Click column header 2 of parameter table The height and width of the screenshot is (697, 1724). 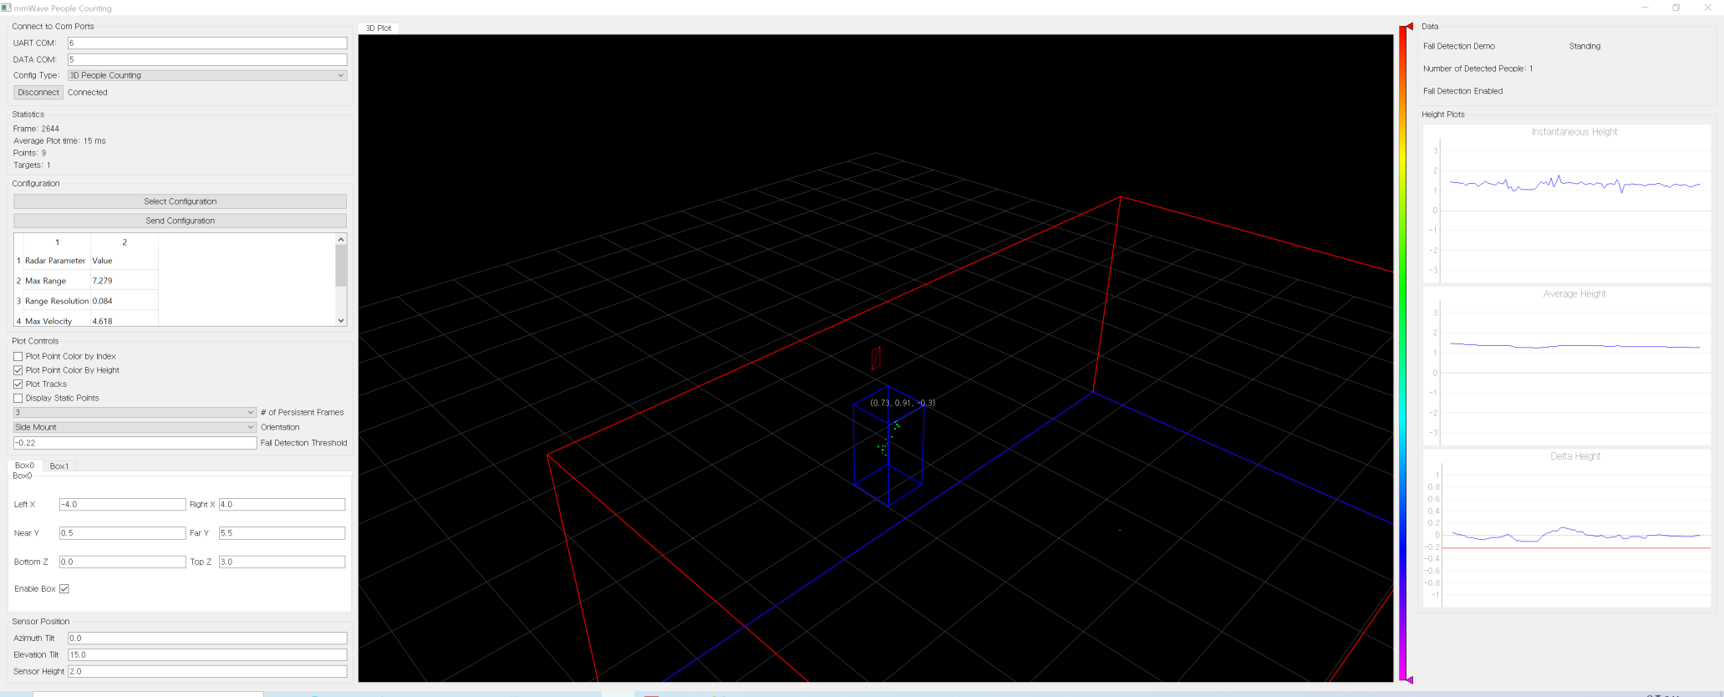pos(124,242)
